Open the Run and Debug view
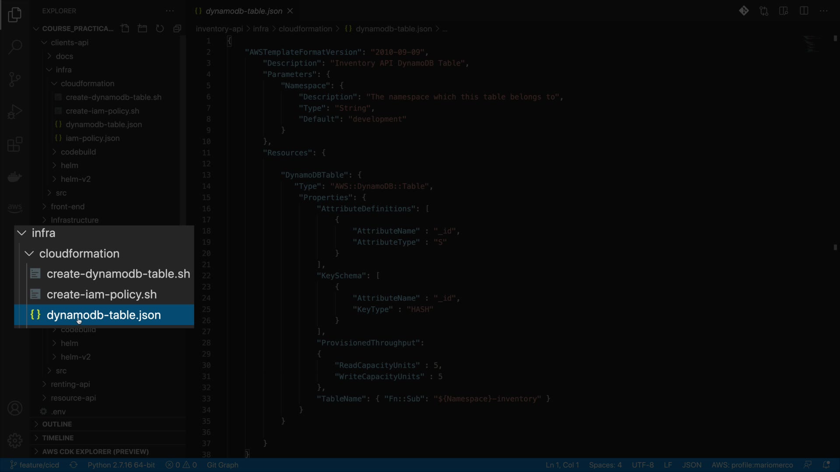This screenshot has height=472, width=840. click(x=15, y=112)
